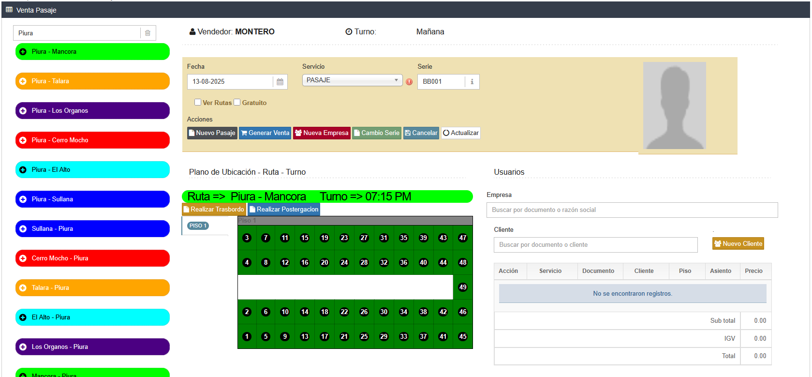Select seat 3 on the bus plan

point(247,238)
